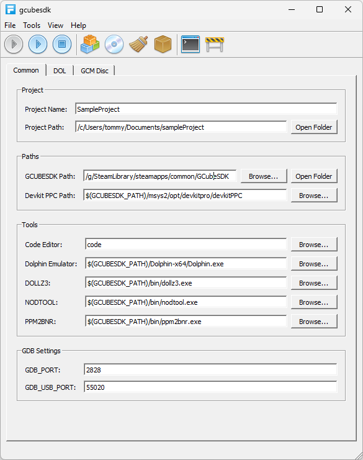The height and width of the screenshot is (460, 363).
Task: Open the Tools menu
Action: (32, 25)
